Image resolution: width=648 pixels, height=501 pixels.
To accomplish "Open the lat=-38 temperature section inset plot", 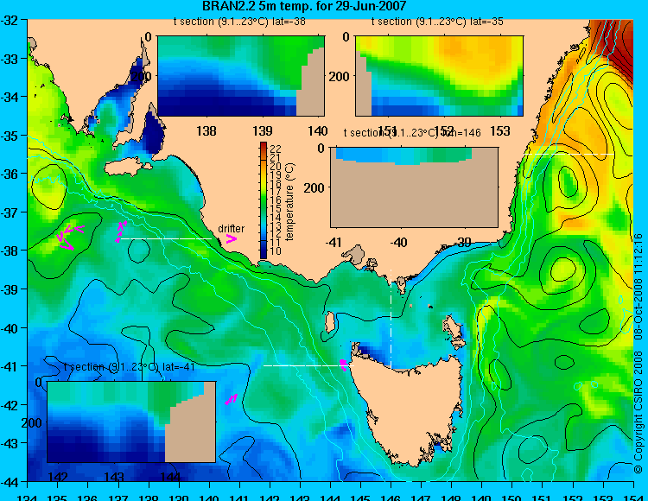I will point(241,76).
